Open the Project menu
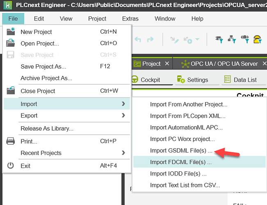Image resolution: width=267 pixels, height=205 pixels. pos(97,18)
